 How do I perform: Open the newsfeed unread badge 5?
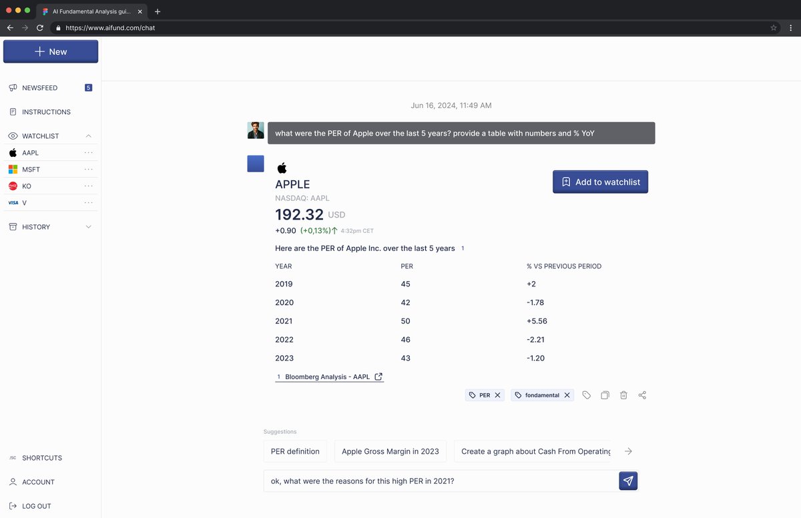click(x=88, y=88)
